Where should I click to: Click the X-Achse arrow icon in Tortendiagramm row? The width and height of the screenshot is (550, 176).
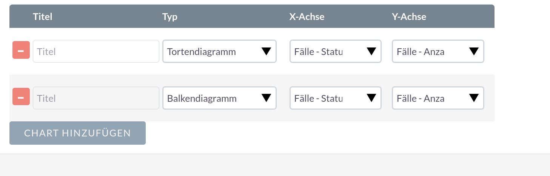coord(371,52)
